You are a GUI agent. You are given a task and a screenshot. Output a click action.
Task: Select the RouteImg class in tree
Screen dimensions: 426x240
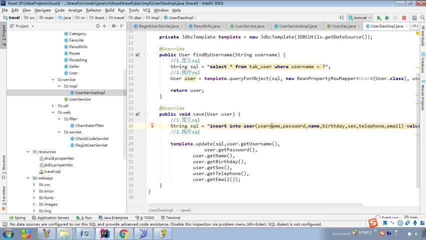coord(78,60)
